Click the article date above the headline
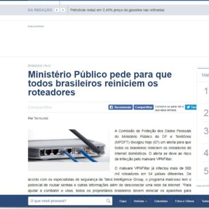 [x=39, y=66]
